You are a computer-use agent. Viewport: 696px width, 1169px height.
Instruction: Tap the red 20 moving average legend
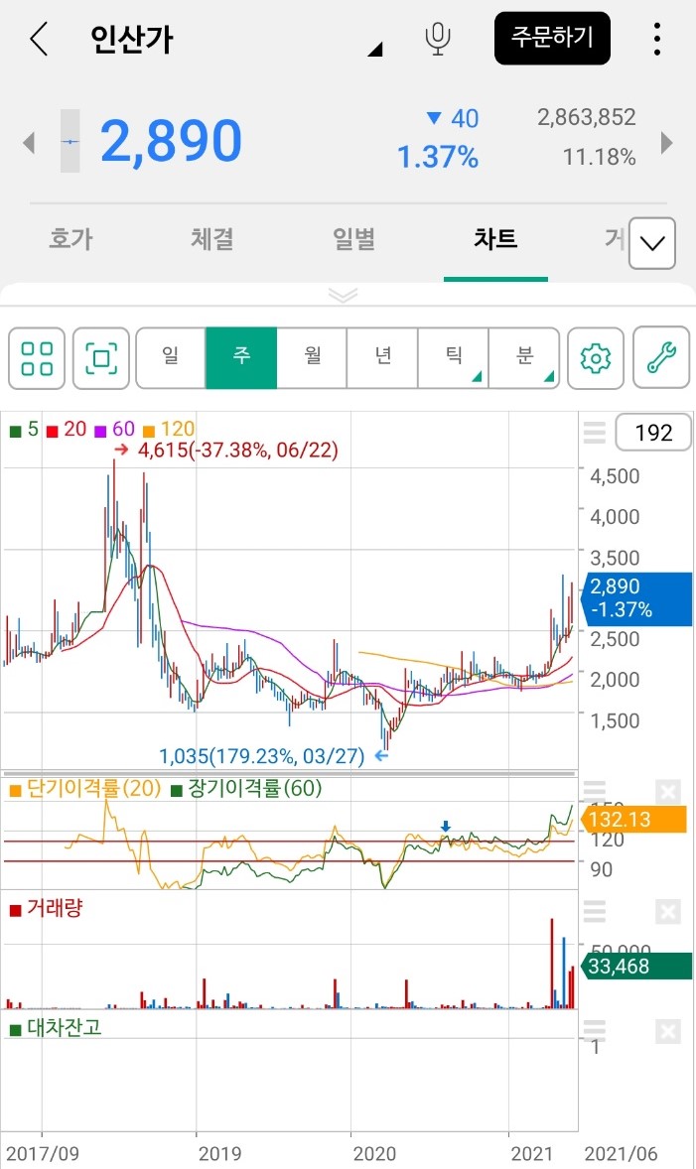[68, 430]
